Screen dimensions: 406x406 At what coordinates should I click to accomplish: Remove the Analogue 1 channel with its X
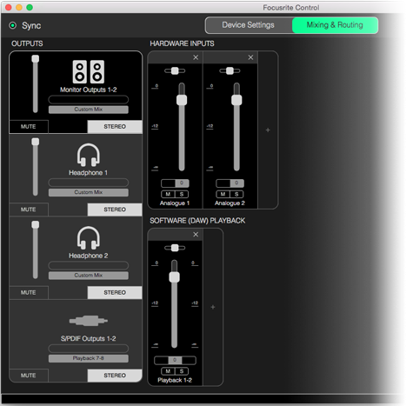[196, 57]
